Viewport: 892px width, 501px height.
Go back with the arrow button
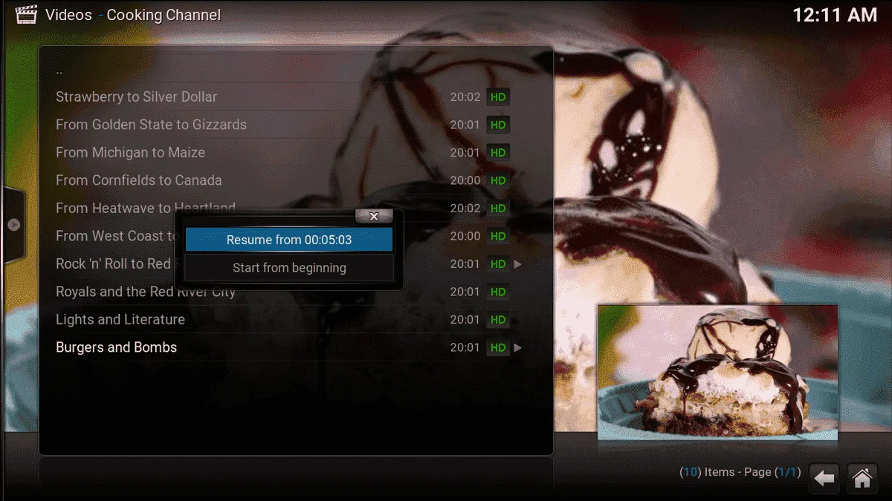[x=824, y=478]
